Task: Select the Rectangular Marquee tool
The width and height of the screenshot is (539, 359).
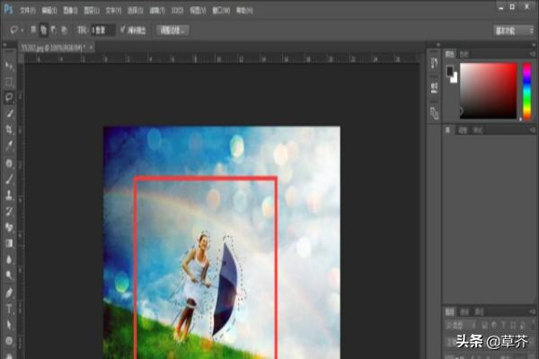Action: 9,82
